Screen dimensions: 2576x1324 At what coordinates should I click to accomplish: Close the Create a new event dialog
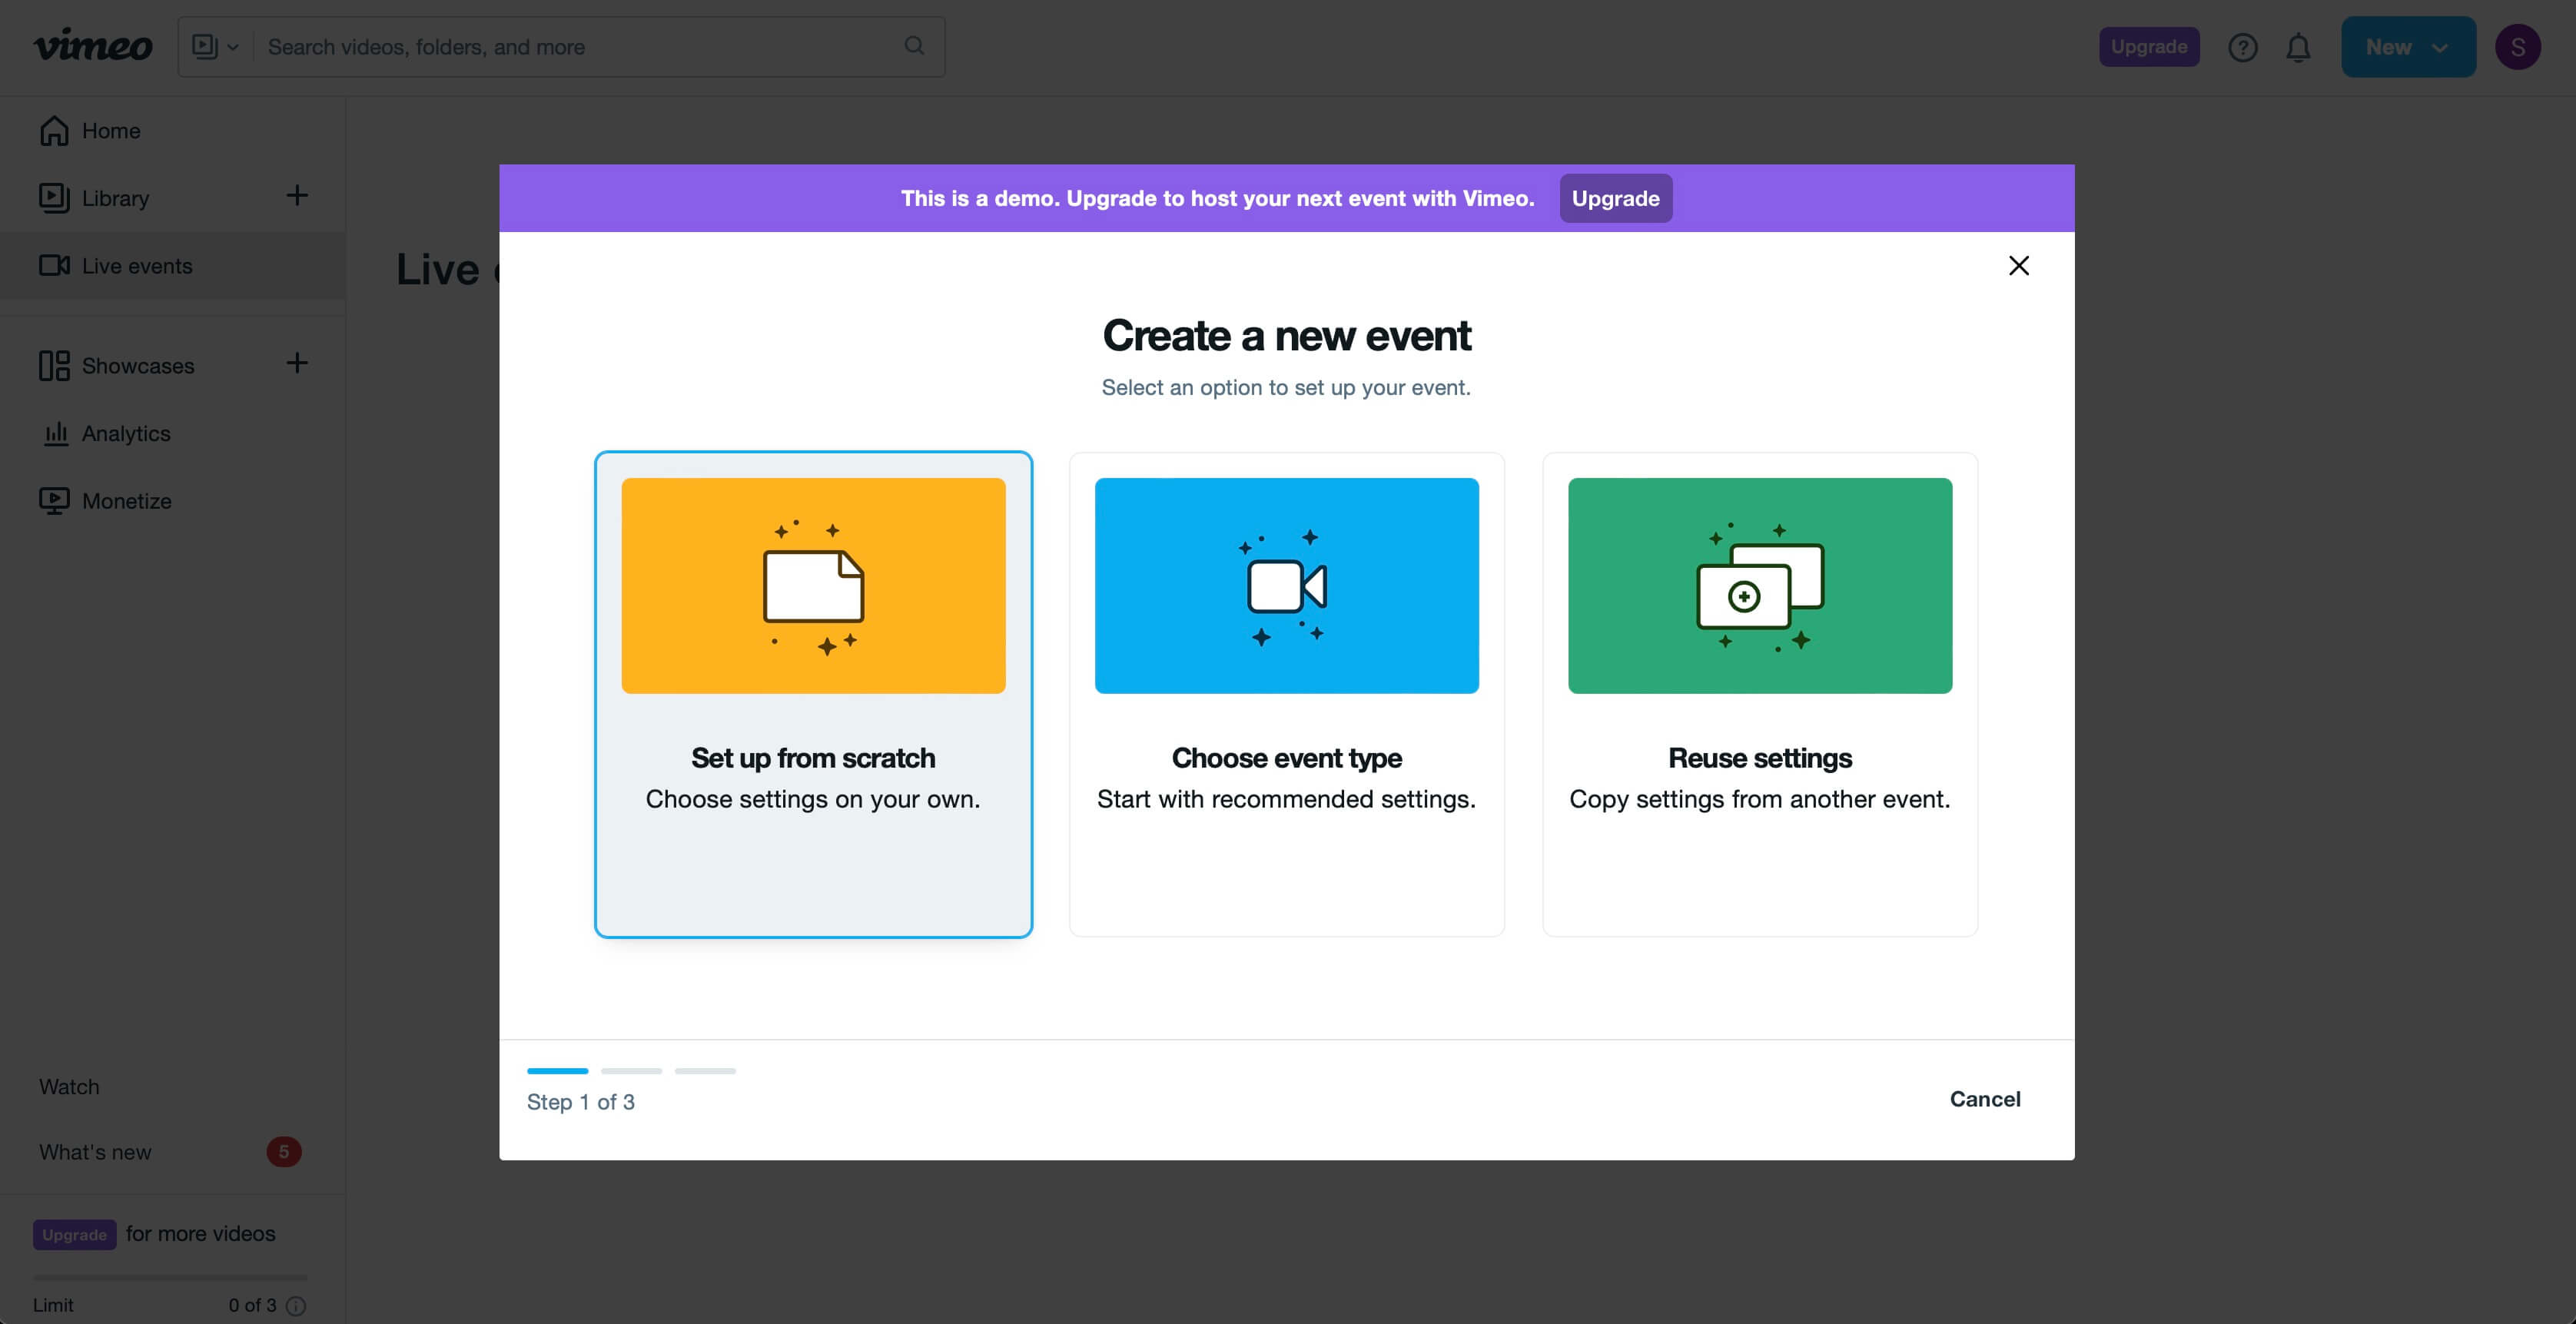2018,265
